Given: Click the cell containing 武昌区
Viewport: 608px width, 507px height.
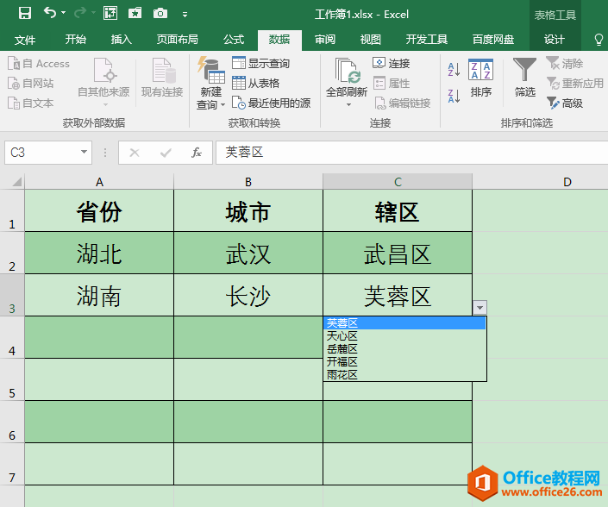Looking at the screenshot, I should 398,253.
